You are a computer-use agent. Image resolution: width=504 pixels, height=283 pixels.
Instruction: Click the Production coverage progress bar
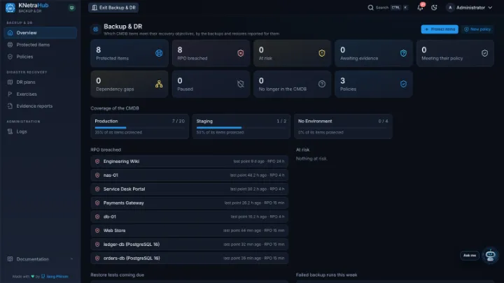click(x=139, y=128)
